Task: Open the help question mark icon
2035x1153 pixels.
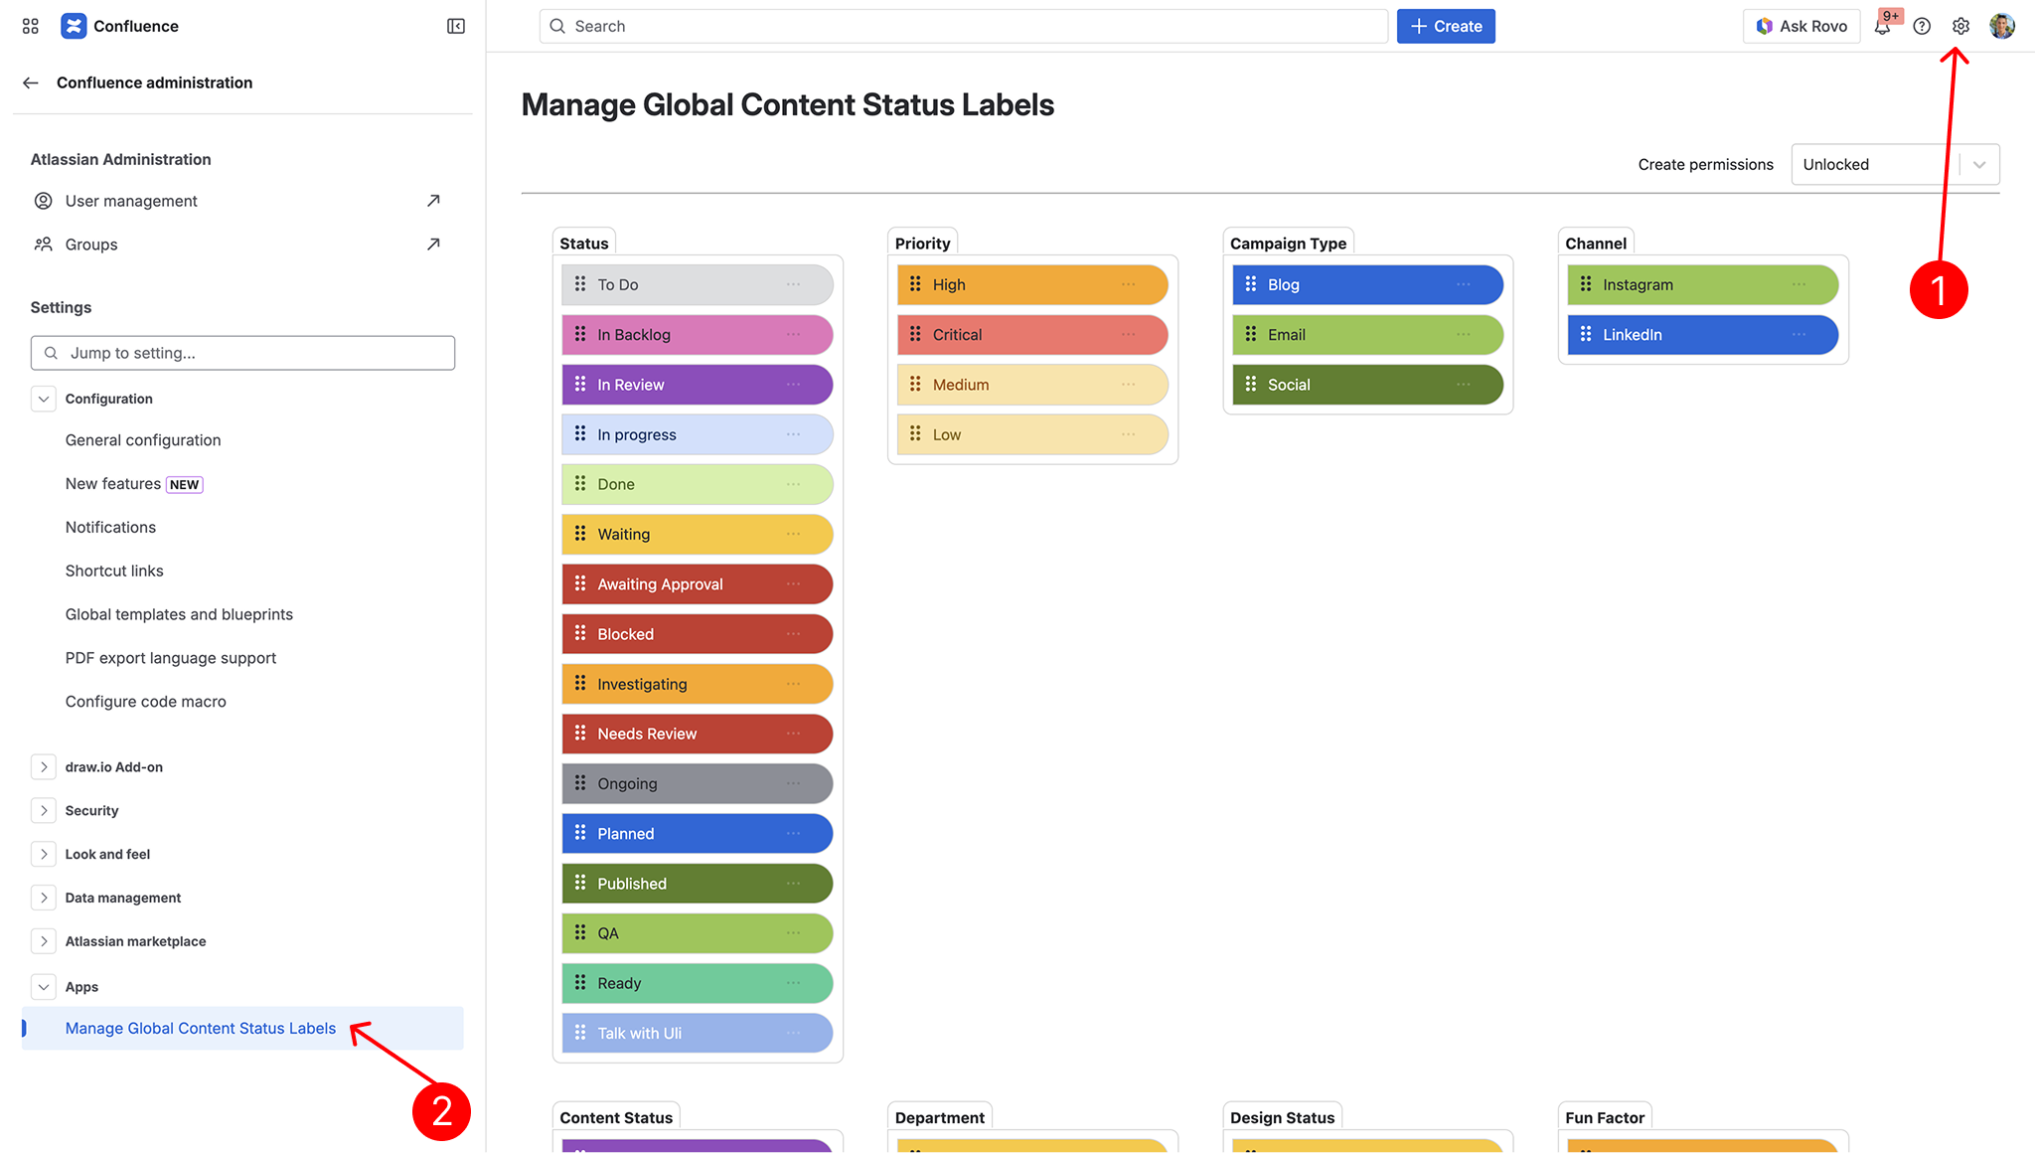Action: coord(1922,27)
